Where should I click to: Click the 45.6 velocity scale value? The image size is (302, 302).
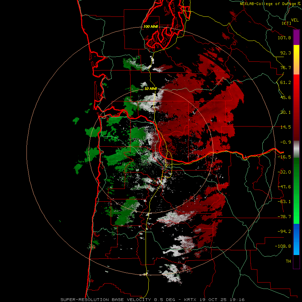coord(286,97)
